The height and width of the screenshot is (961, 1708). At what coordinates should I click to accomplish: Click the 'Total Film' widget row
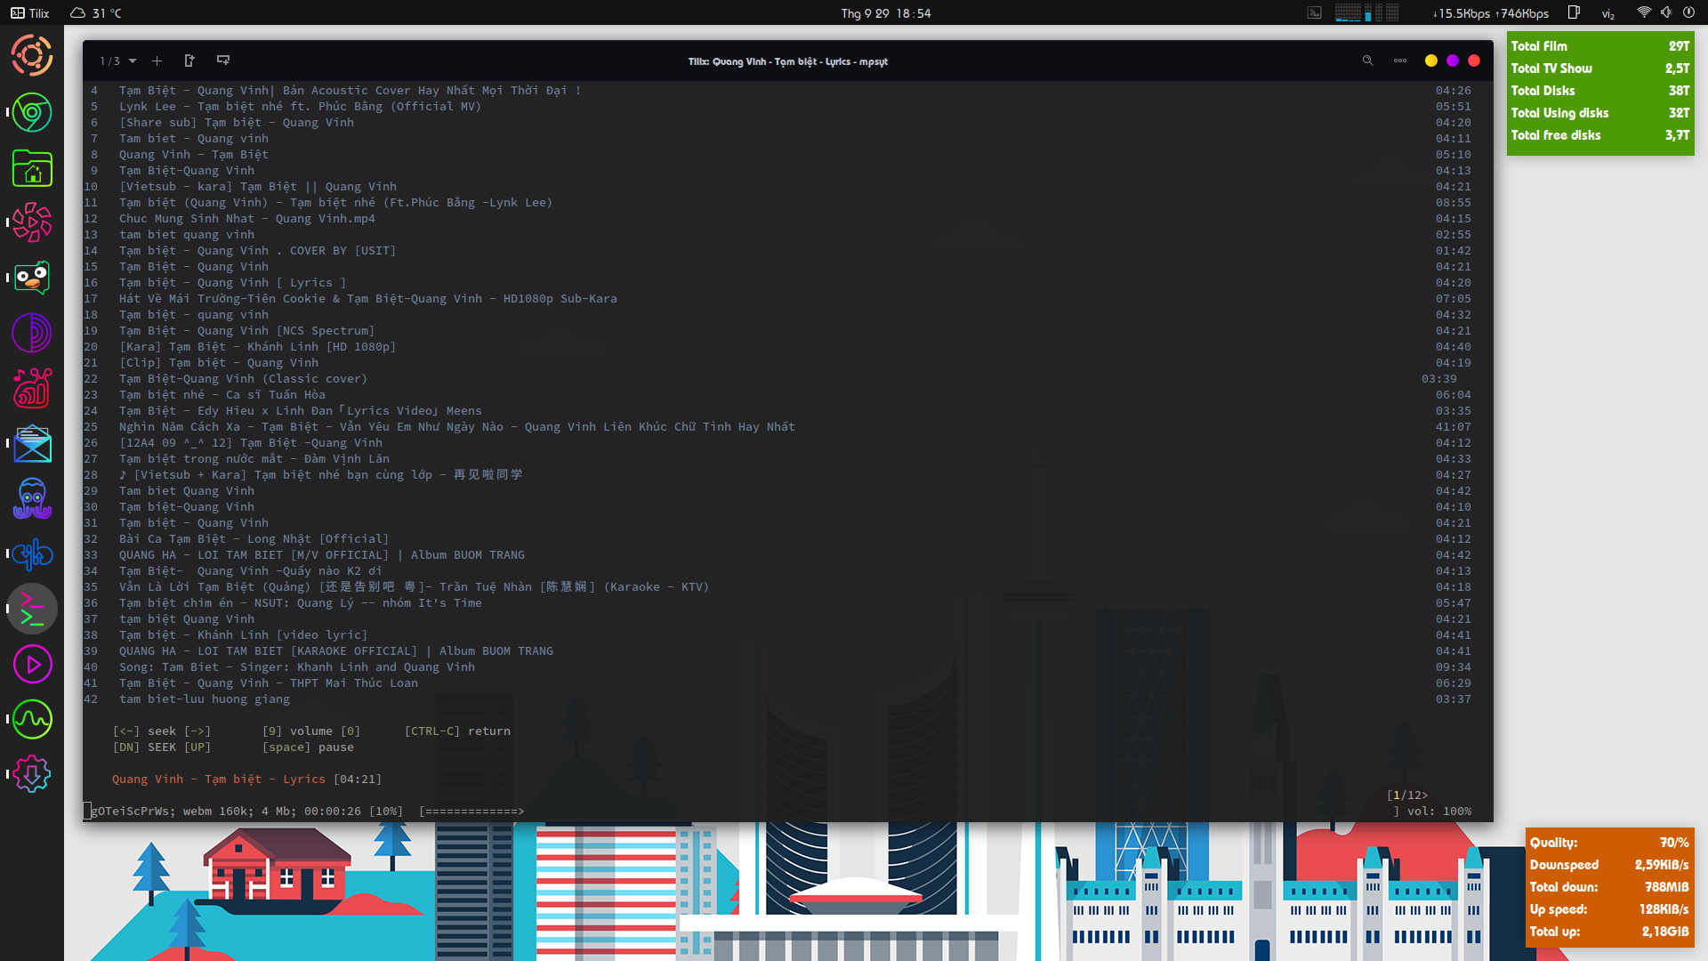[1600, 46]
